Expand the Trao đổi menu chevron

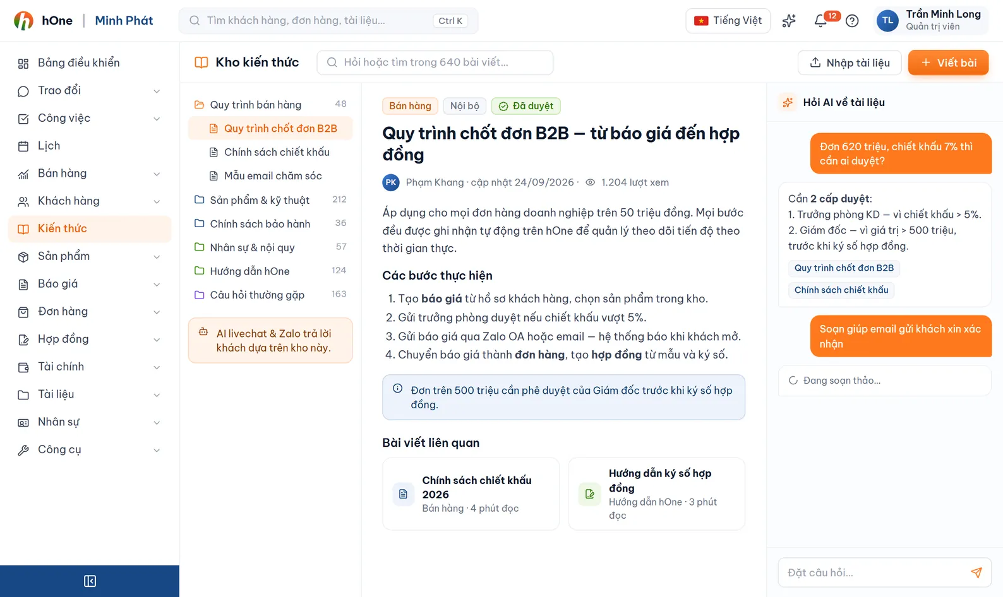tap(157, 91)
